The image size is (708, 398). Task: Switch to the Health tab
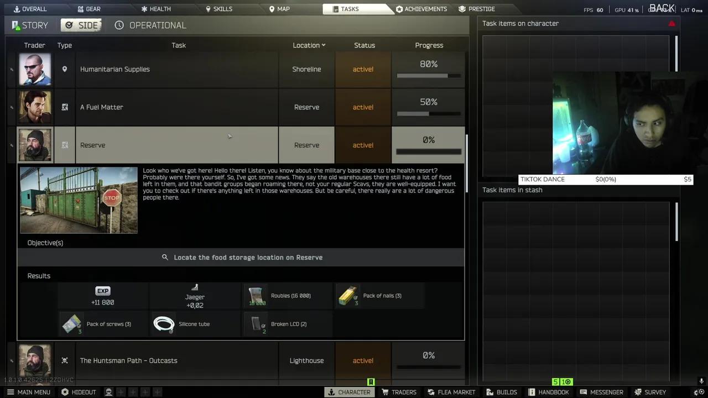coord(155,9)
